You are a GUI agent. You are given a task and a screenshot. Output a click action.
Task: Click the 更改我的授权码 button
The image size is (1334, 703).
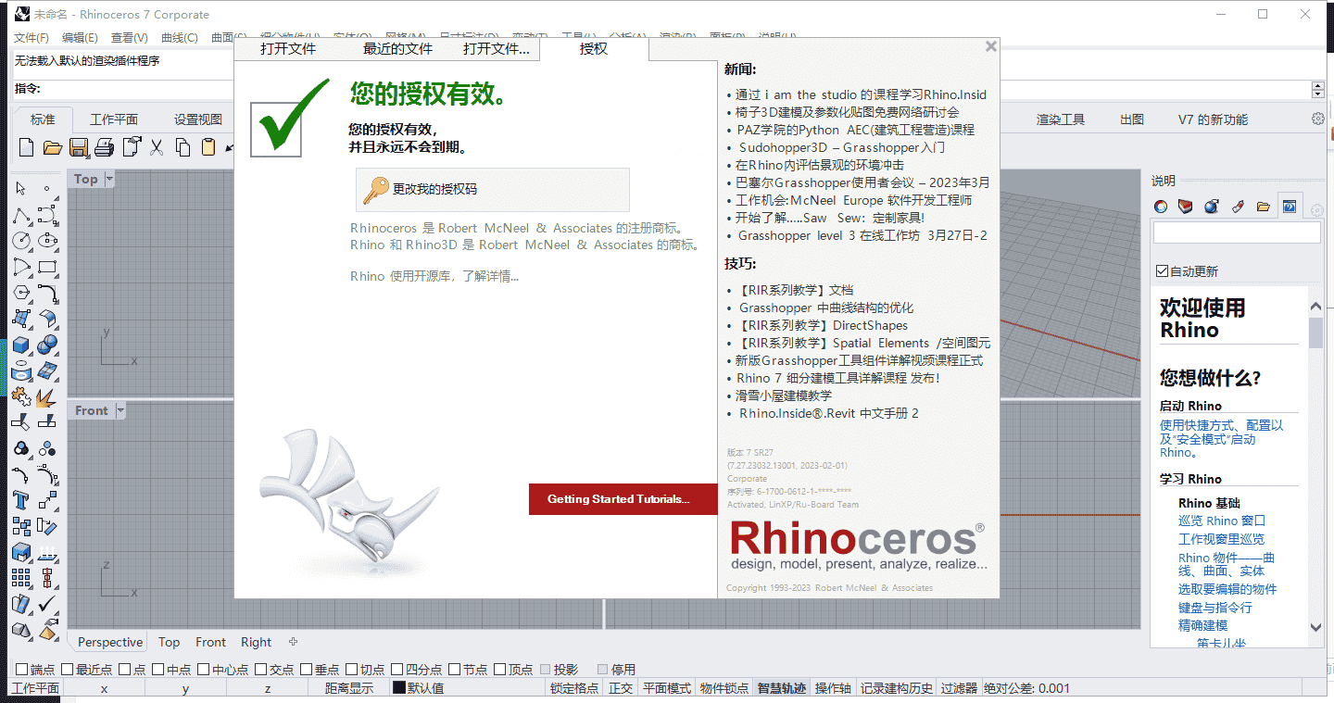coord(493,189)
